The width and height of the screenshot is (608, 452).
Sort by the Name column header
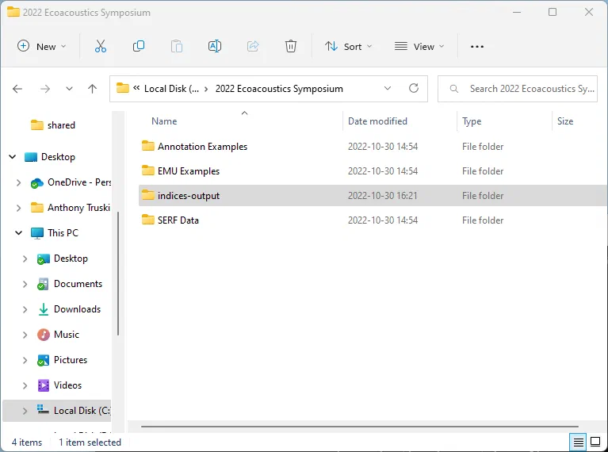164,121
